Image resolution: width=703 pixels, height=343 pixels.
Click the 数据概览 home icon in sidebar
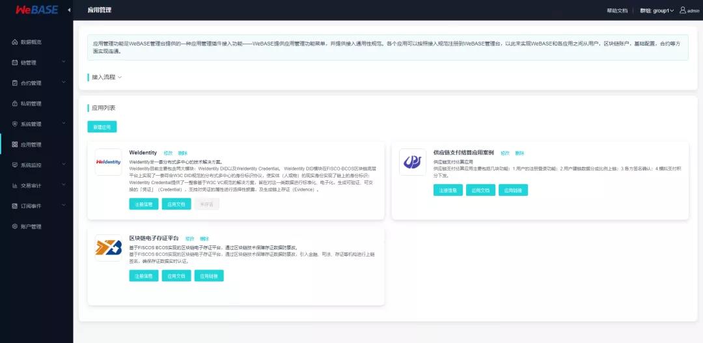tap(15, 42)
